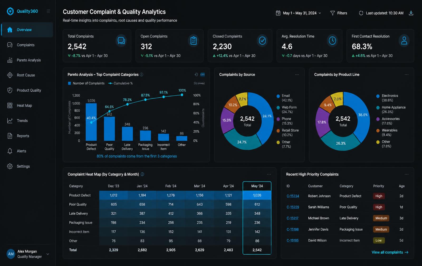Viewport: 422px width, 266px height.
Task: Click the 2,905 total cell
Action: (171, 250)
